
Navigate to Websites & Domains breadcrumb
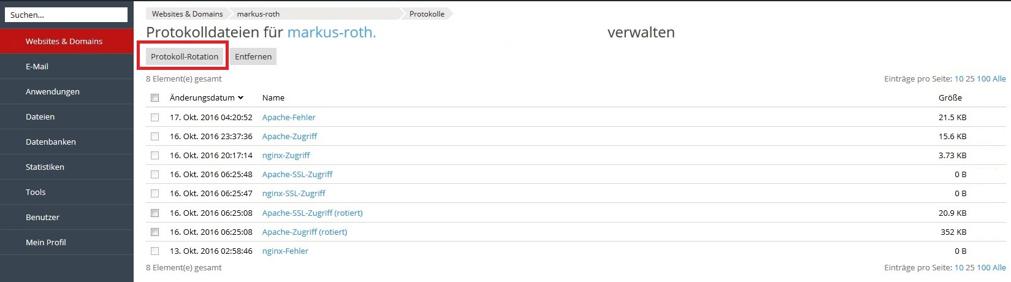pos(187,13)
